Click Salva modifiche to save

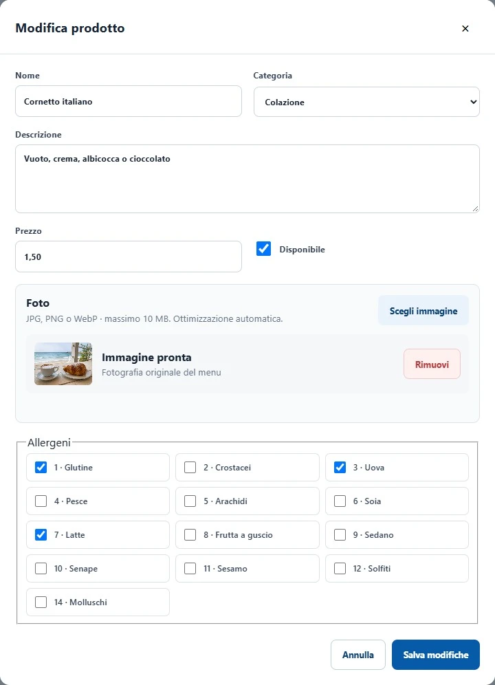pos(436,655)
